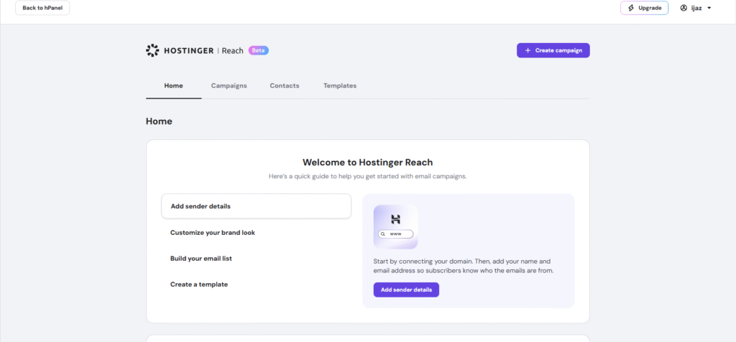Click the user avatar icon beside ijaz
736x342 pixels.
pos(684,8)
